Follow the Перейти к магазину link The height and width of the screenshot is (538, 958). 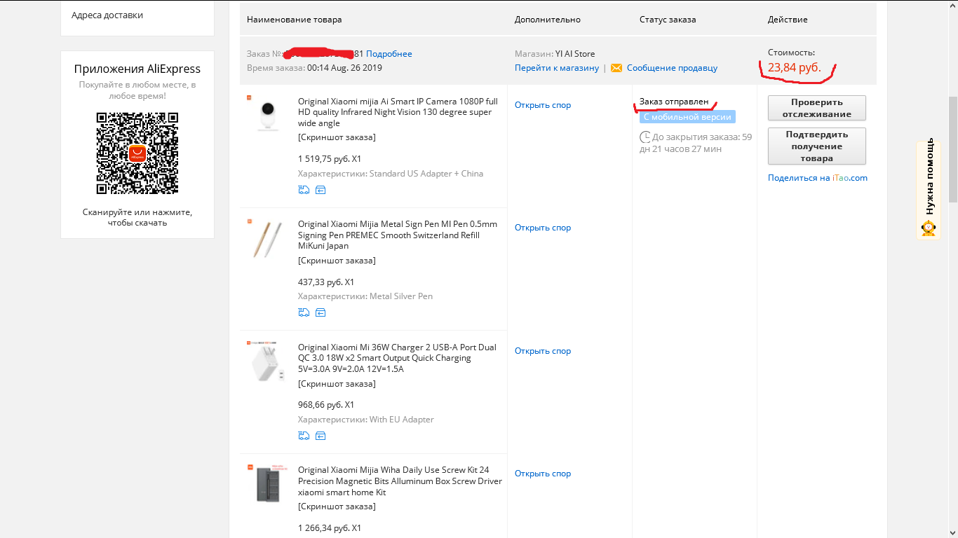point(557,68)
